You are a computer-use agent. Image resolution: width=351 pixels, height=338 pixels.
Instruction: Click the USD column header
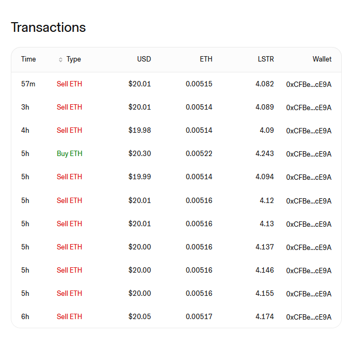click(x=144, y=59)
